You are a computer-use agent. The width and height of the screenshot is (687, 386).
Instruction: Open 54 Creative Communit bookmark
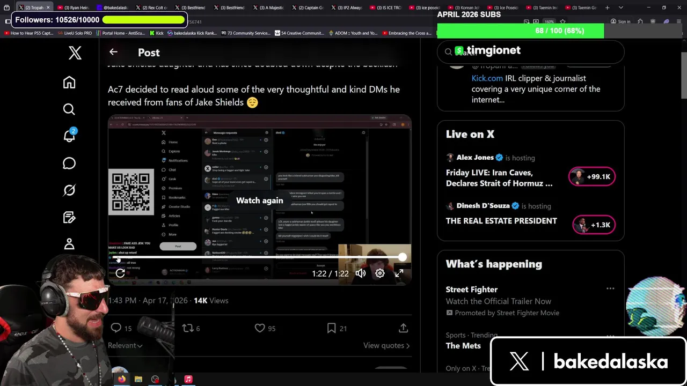pyautogui.click(x=299, y=33)
